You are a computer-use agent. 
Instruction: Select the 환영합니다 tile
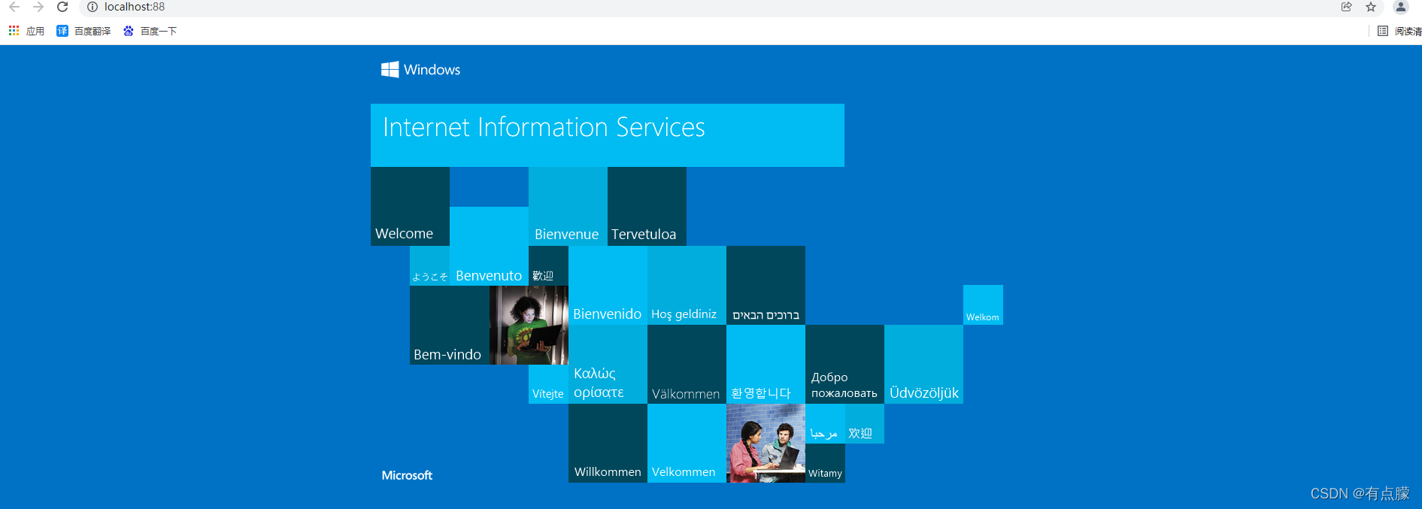coord(766,365)
